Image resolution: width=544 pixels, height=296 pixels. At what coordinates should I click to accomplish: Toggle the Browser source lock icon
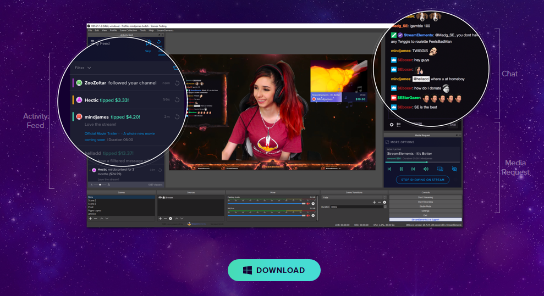(163, 197)
